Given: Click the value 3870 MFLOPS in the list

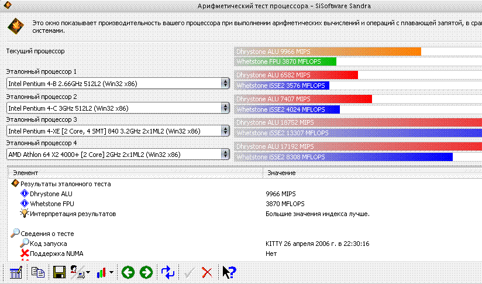Looking at the screenshot, I should click(285, 204).
